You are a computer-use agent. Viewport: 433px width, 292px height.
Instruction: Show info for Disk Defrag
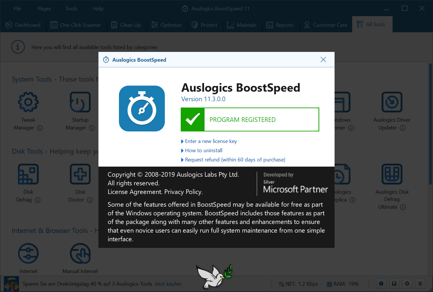pos(38,200)
